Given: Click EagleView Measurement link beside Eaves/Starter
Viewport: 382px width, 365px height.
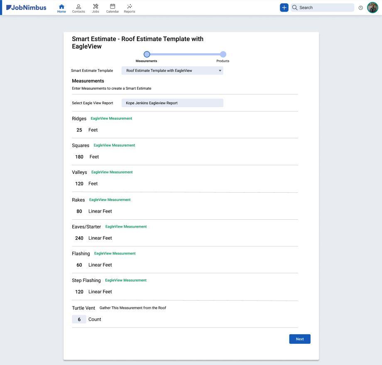Looking at the screenshot, I should (x=126, y=227).
